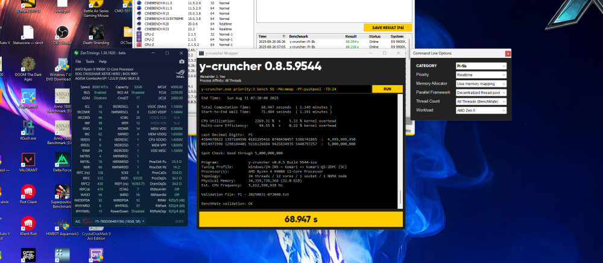Open the CATEGORY dropdown showing Pi-5b
Viewport: 603px width, 263px height.
481,65
